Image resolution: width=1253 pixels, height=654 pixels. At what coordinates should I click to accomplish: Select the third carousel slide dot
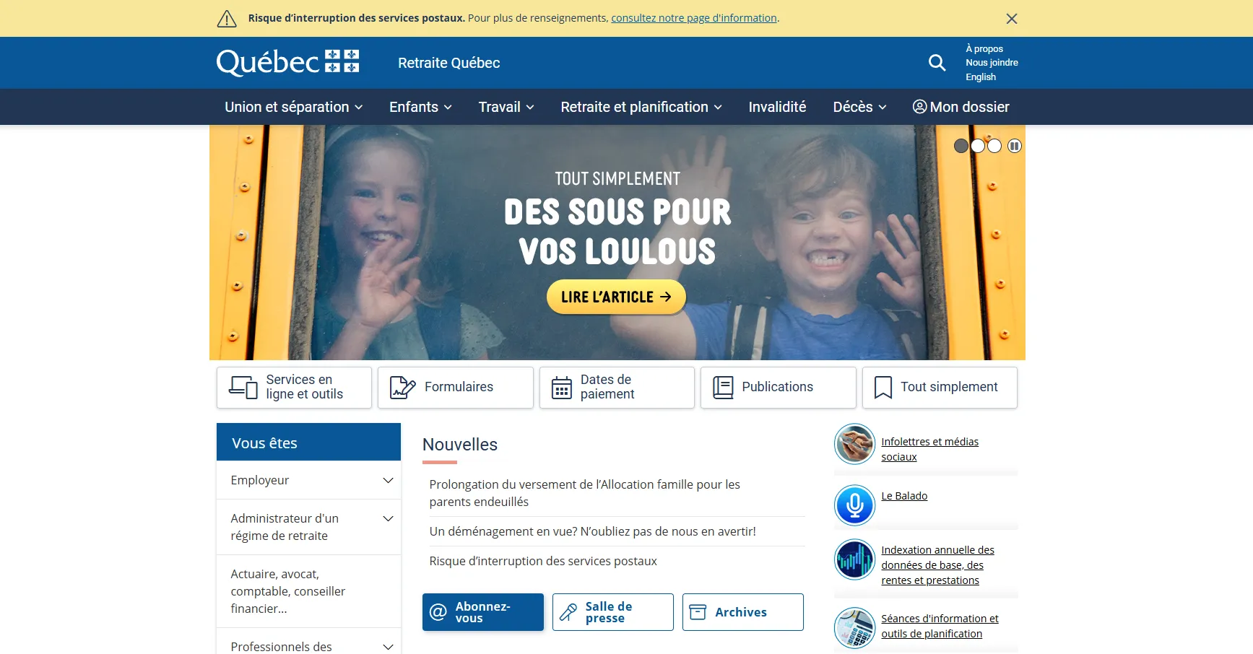994,146
